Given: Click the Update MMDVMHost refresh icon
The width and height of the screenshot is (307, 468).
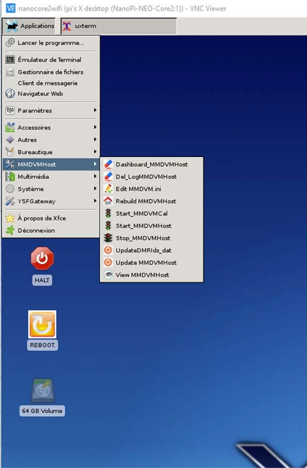Looking at the screenshot, I should coord(108,262).
